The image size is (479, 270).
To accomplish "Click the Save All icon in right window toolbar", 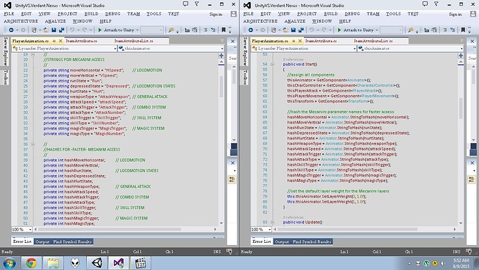I will click(x=301, y=30).
